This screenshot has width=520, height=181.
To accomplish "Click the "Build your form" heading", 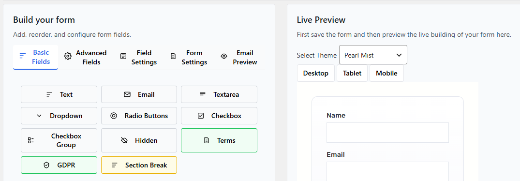I will click(x=44, y=20).
